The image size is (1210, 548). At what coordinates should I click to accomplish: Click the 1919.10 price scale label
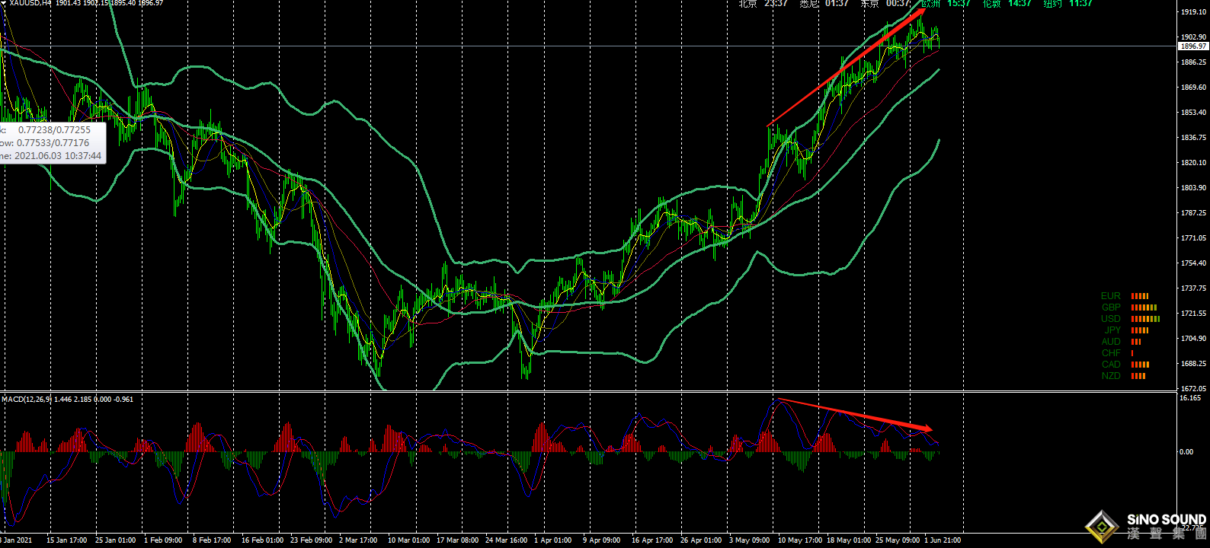(1193, 12)
